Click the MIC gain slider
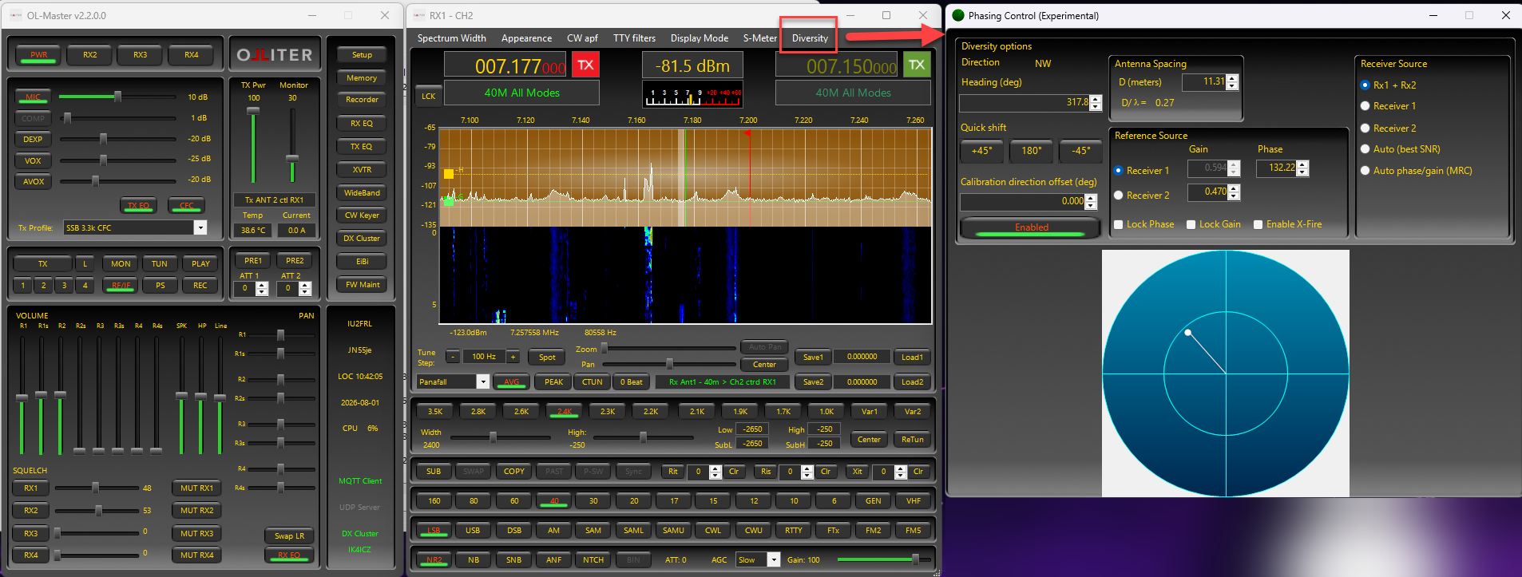Screen dimensions: 1522x577 coord(118,97)
